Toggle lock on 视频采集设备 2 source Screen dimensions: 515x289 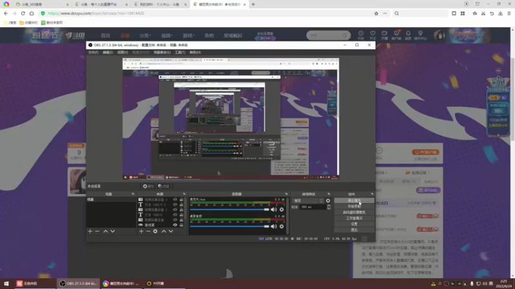[x=182, y=210]
